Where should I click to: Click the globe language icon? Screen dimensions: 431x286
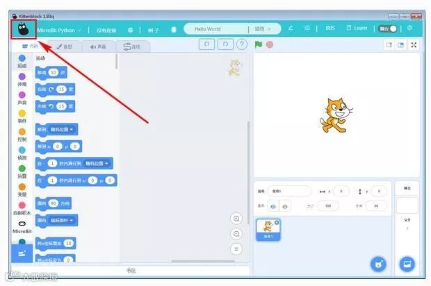pyautogui.click(x=130, y=30)
